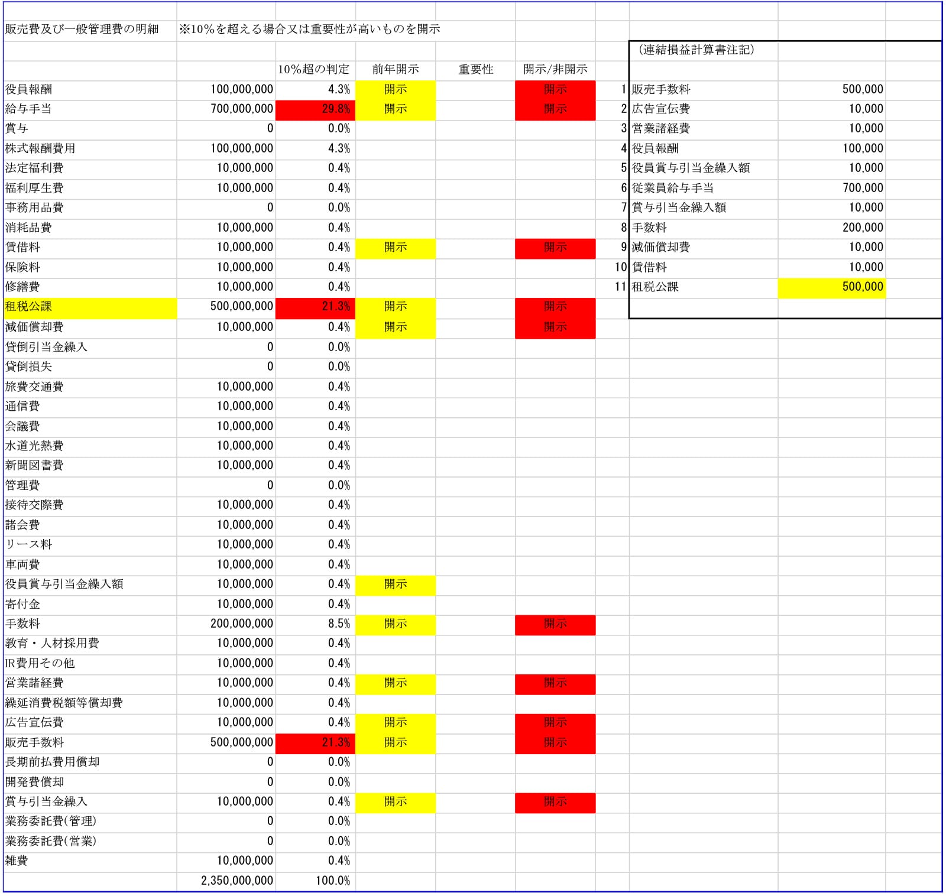Viewport: 946px width, 896px height.
Task: Click red 開示 cell in 賃借料 row
Action: pos(555,248)
